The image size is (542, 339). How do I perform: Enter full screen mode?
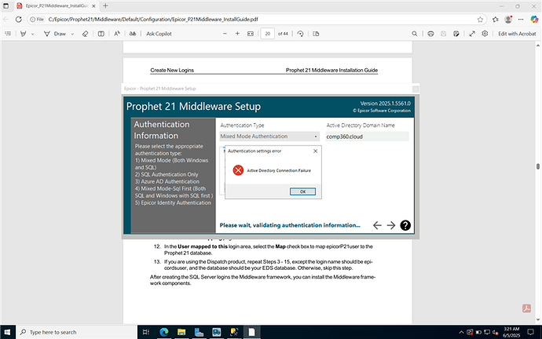pyautogui.click(x=472, y=34)
